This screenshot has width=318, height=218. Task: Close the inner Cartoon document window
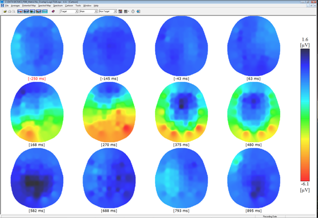pyautogui.click(x=315, y=6)
